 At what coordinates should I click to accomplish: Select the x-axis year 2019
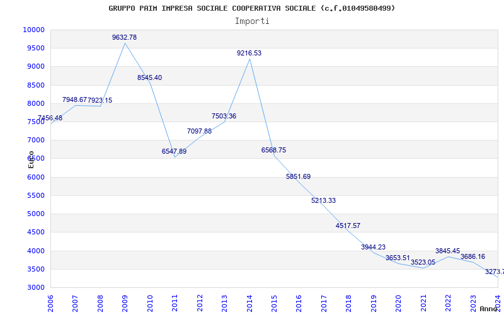click(374, 303)
